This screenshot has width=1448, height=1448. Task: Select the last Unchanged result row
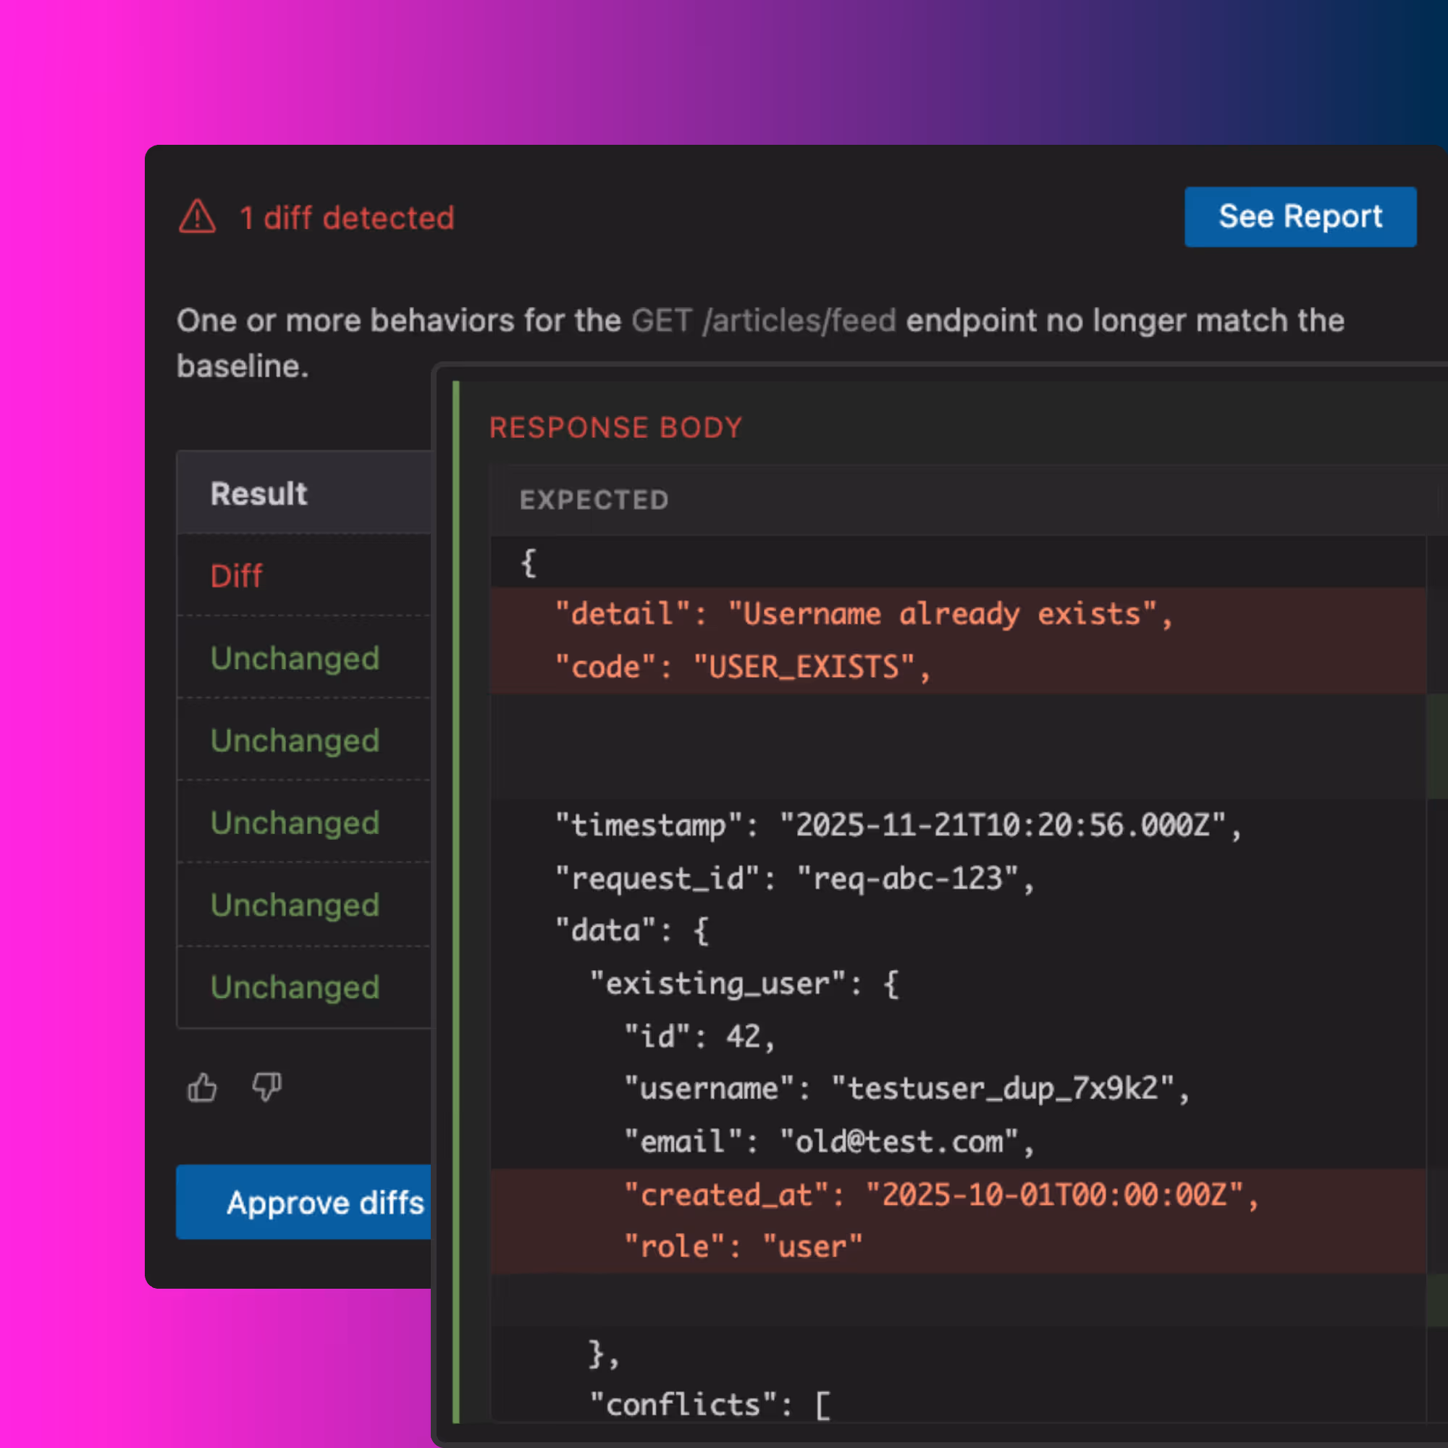point(295,987)
